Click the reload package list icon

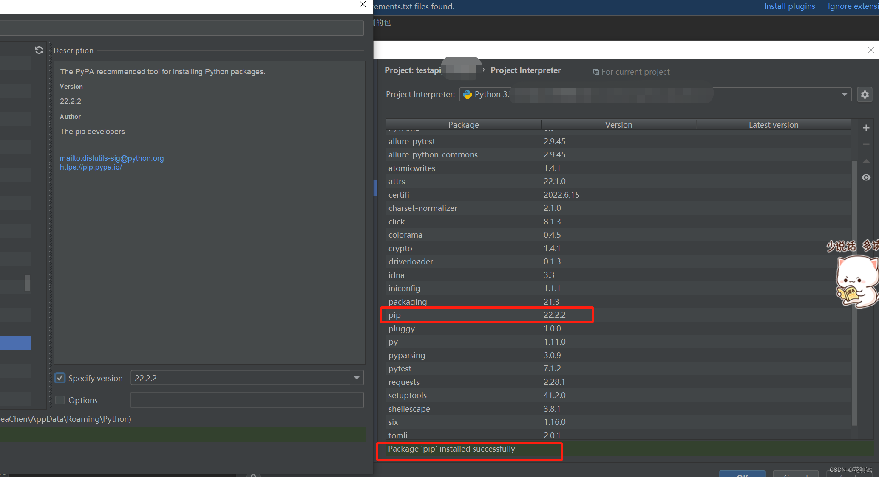(39, 50)
